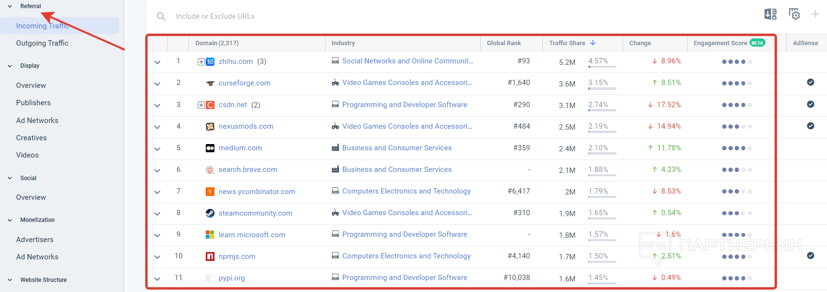Click the news.ycombinator.com favicon

210,192
